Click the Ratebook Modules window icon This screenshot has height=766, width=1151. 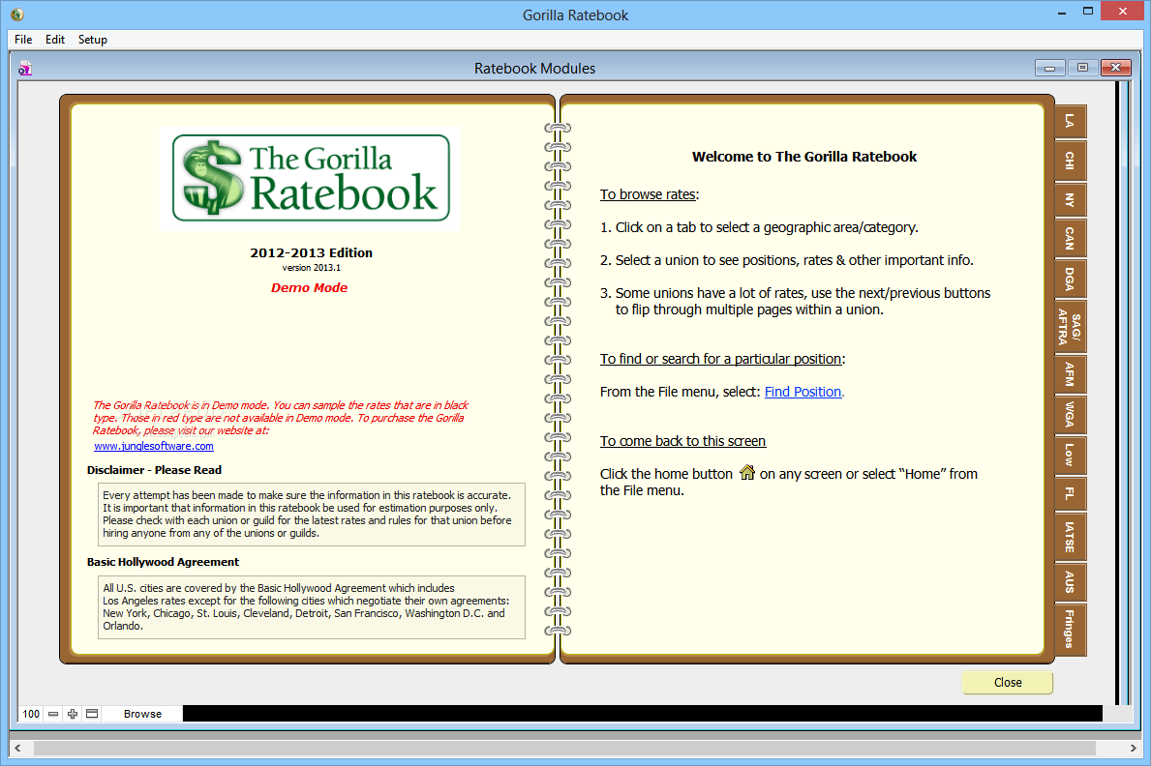(x=25, y=69)
